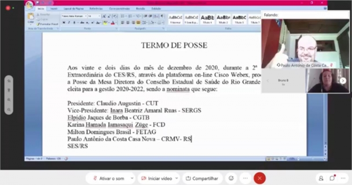The image size is (352, 185).
Task: Click the bullet list icon
Action: (123, 16)
